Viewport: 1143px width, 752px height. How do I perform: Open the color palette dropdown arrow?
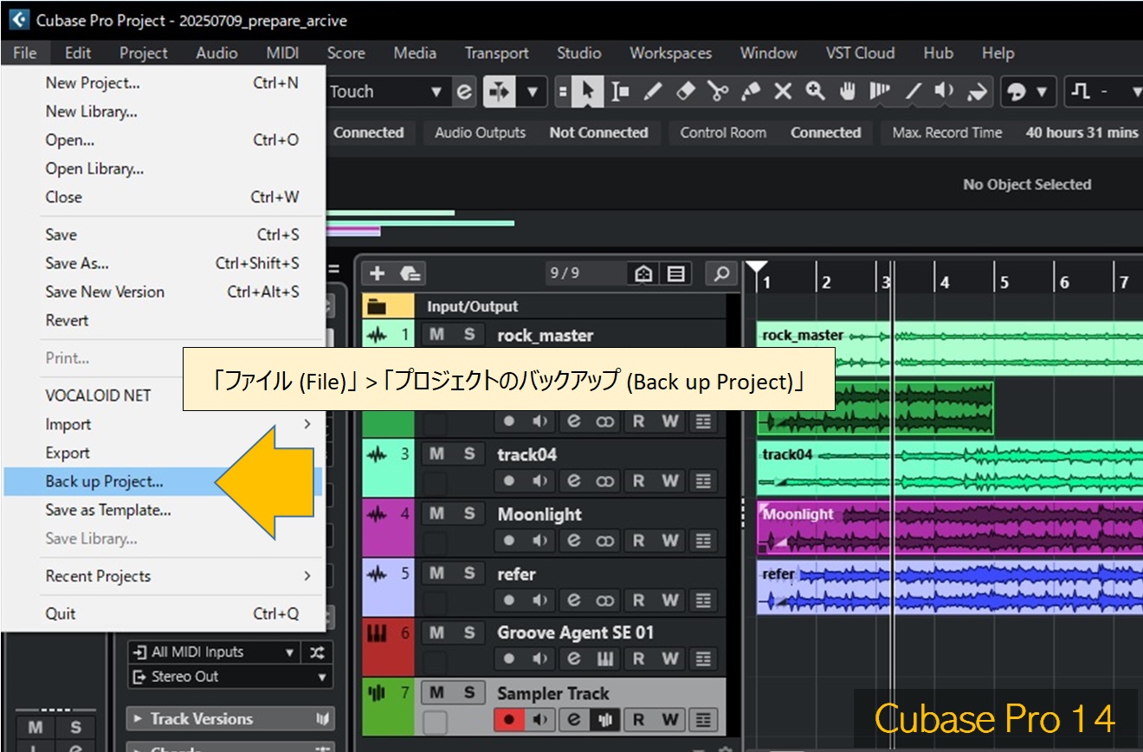click(1041, 92)
